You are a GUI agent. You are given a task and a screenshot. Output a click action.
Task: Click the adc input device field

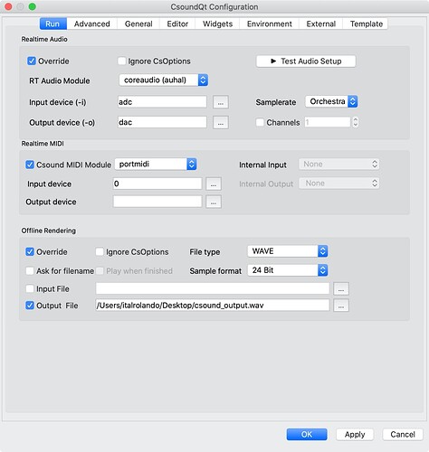pyautogui.click(x=162, y=102)
